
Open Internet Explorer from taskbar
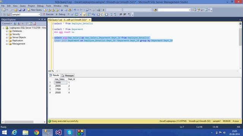point(14,133)
